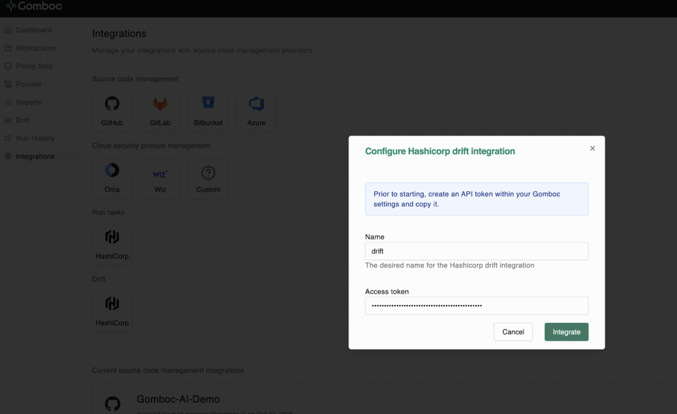Close the Hashicorp drift integration dialog
Image resolution: width=677 pixels, height=414 pixels.
[592, 148]
